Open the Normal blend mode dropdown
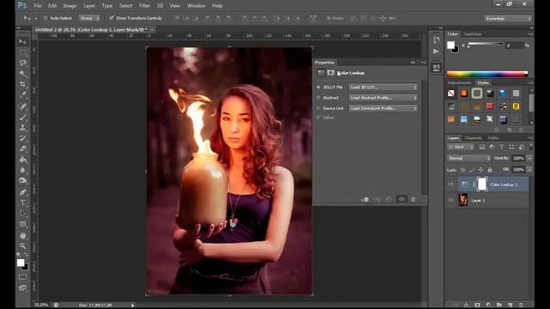The image size is (550, 309). pos(468,158)
